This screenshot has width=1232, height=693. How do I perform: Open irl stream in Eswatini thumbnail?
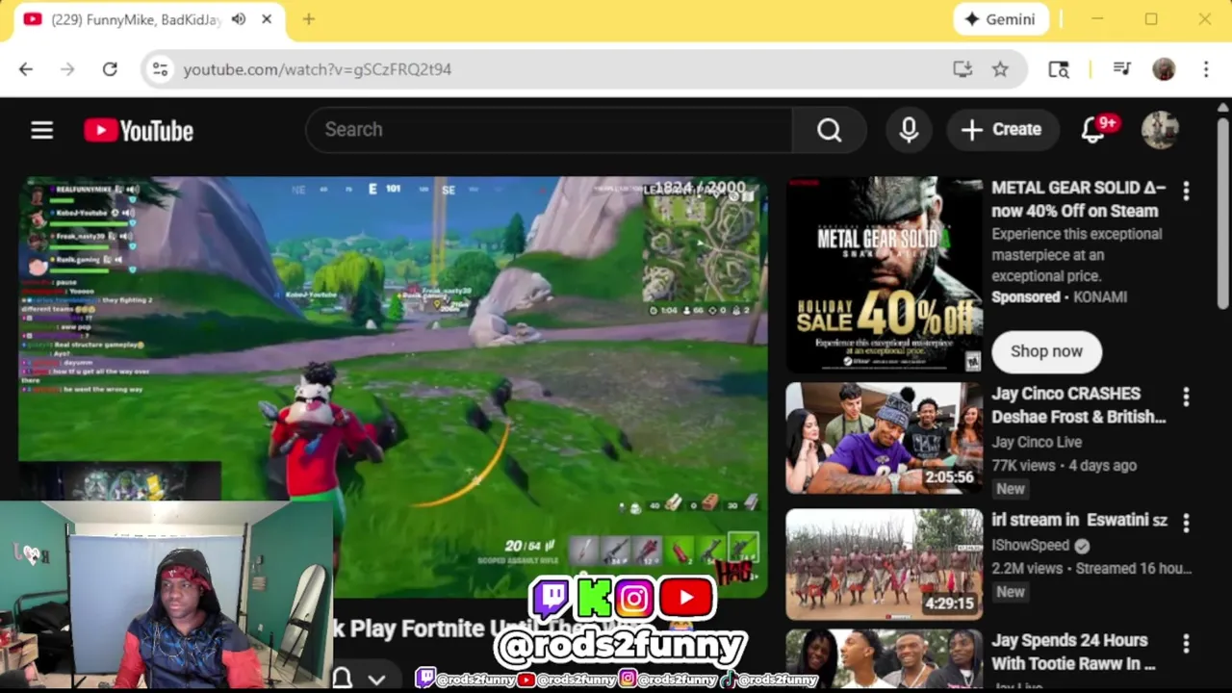[x=885, y=564]
